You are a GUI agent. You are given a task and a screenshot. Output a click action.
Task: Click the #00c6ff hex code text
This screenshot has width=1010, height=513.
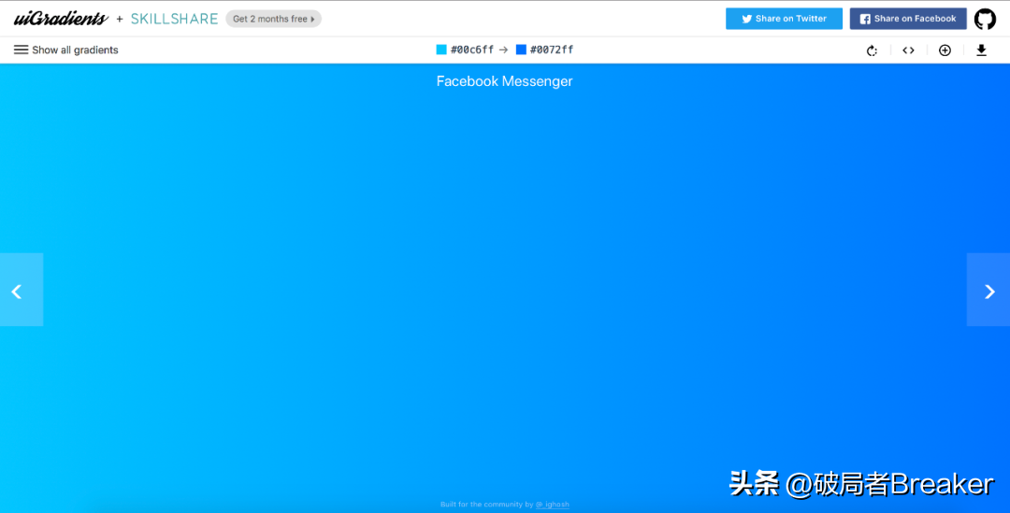coord(472,50)
